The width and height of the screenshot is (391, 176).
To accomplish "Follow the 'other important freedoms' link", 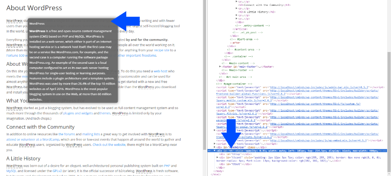I will click(136, 56).
